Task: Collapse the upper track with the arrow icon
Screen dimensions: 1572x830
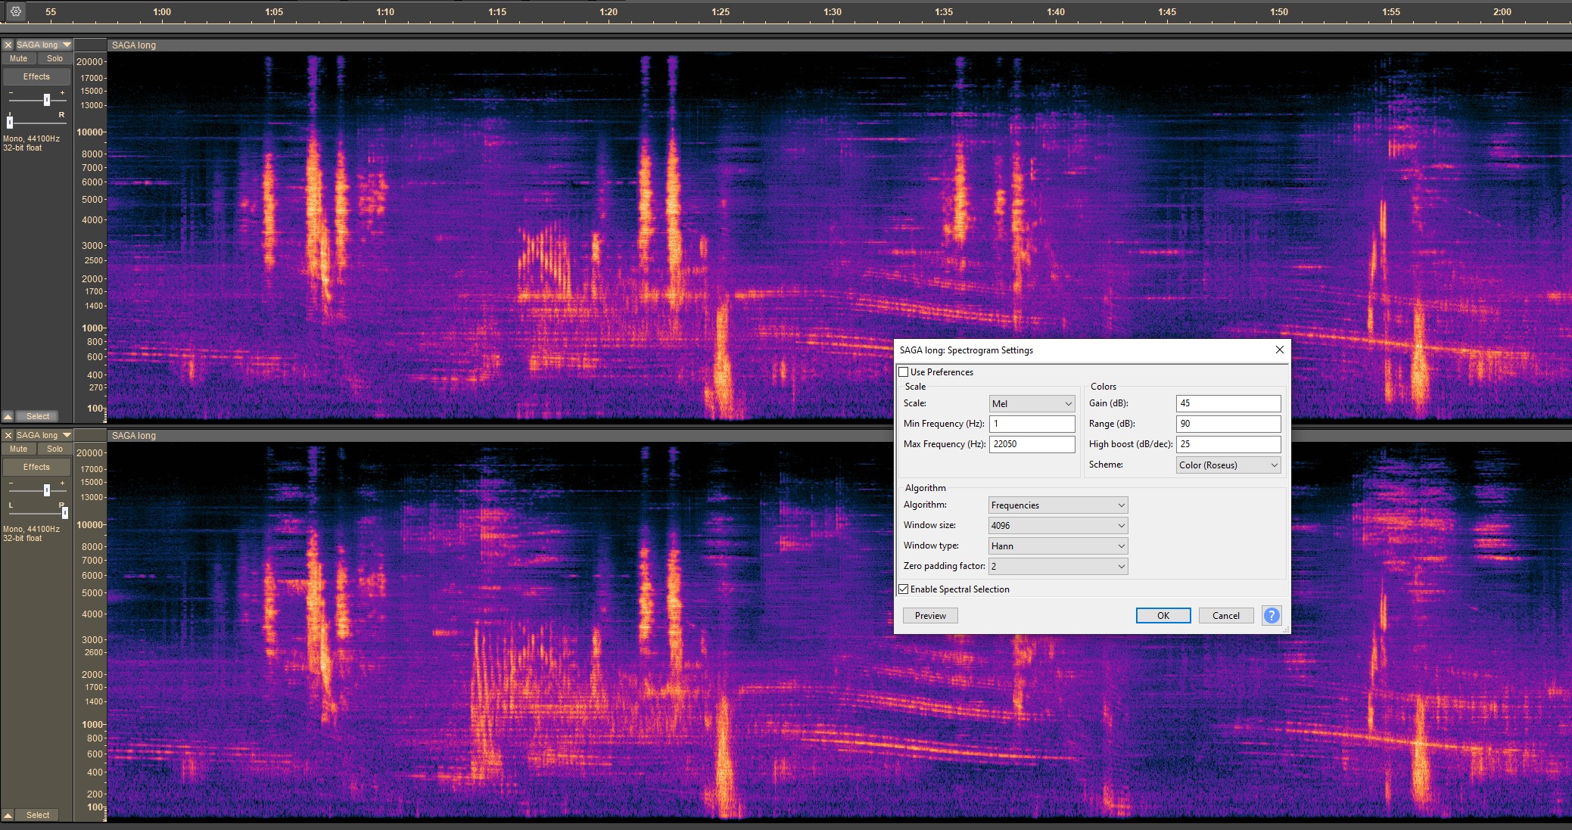Action: tap(8, 416)
